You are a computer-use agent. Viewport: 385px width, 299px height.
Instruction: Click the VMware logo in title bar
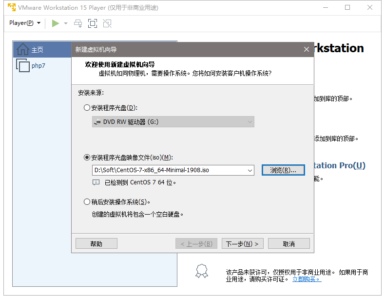(11, 7)
